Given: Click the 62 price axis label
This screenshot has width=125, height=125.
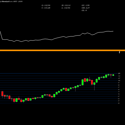Looking at the screenshot, I should pos(119,98).
